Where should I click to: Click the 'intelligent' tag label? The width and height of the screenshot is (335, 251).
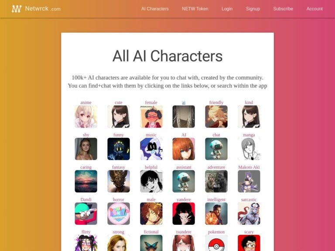(216, 200)
